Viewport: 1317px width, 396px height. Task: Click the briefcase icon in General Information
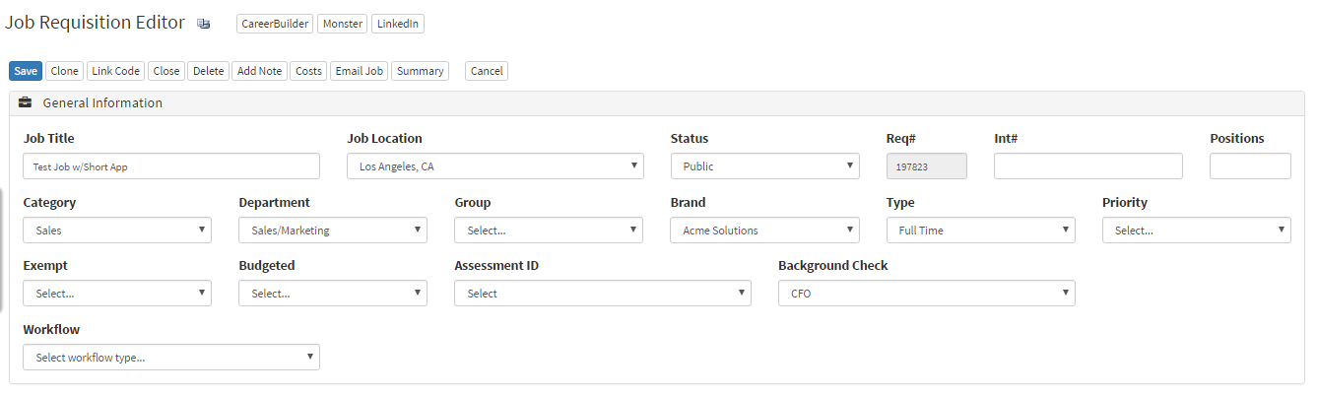[25, 102]
